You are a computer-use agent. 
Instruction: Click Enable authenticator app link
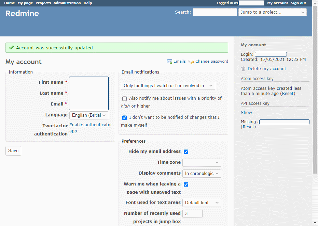(x=91, y=128)
